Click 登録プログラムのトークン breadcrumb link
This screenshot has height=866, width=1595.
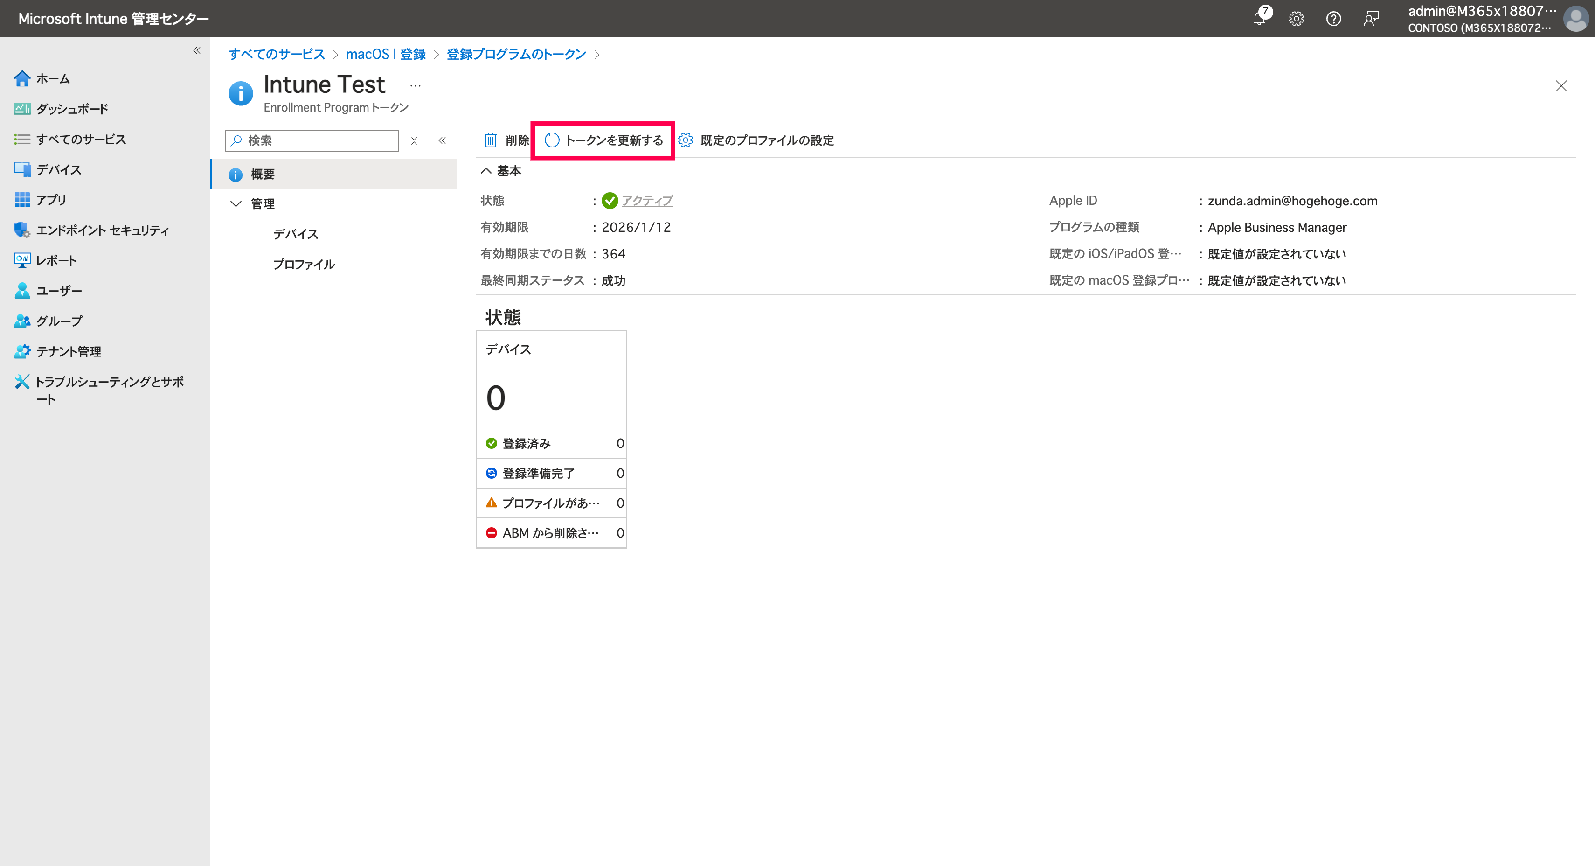pyautogui.click(x=516, y=54)
